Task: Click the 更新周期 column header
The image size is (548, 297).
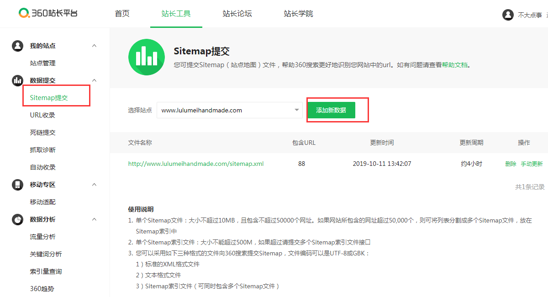Action: click(471, 143)
